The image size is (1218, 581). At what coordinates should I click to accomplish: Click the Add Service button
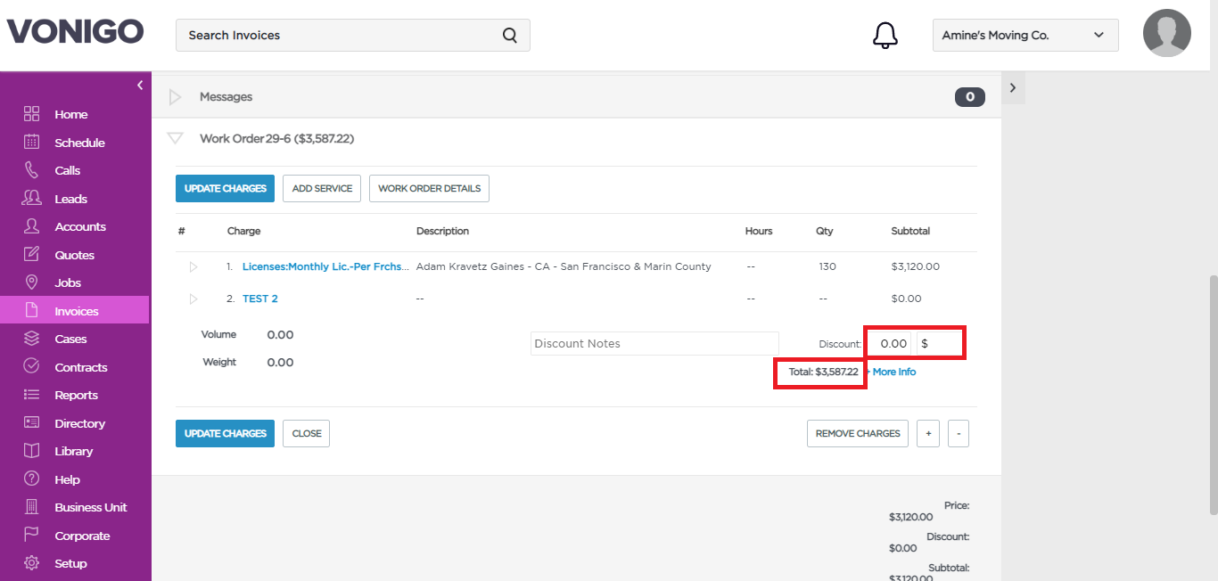(x=322, y=188)
